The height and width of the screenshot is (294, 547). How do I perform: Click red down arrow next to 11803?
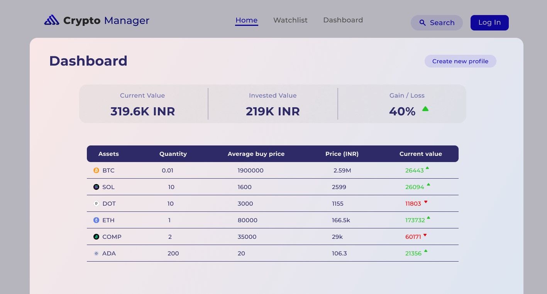click(426, 202)
